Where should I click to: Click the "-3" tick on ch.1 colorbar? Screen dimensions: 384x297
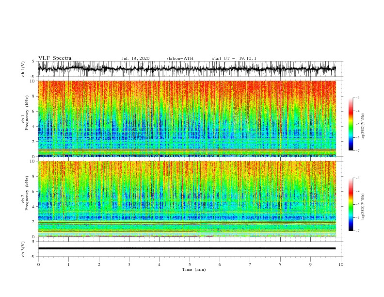click(357, 98)
